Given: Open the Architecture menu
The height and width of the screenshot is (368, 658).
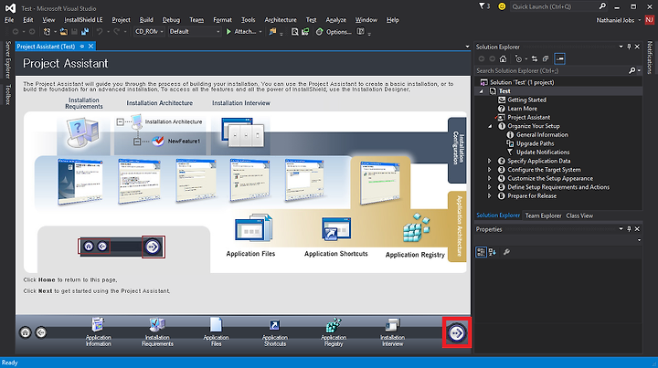Looking at the screenshot, I should [x=281, y=20].
